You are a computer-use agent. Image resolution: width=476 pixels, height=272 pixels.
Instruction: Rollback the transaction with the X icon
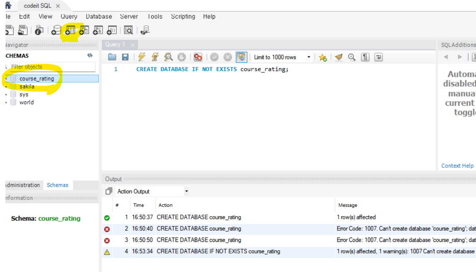228,57
